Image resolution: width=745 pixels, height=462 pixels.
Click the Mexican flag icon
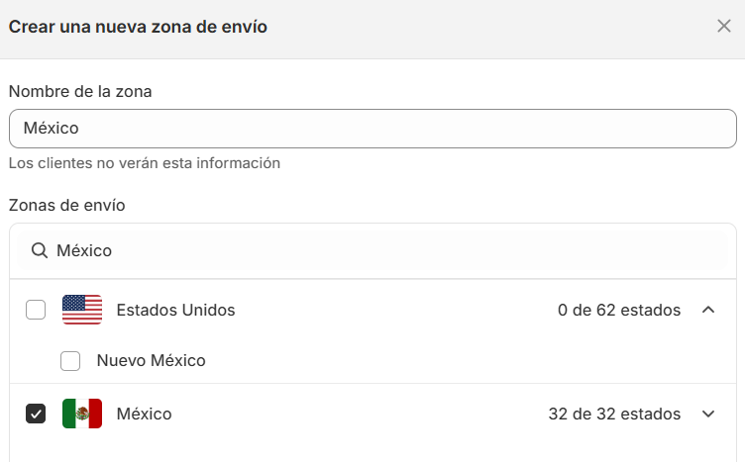pyautogui.click(x=82, y=414)
